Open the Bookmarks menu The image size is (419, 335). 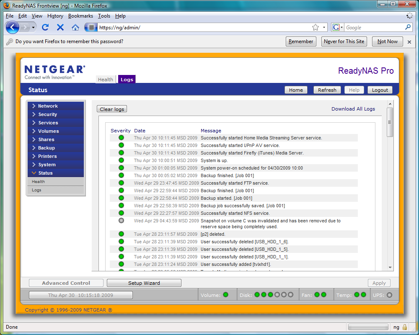click(x=80, y=16)
